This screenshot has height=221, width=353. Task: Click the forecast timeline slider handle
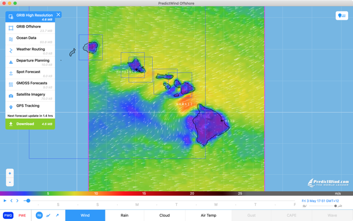click(28, 201)
